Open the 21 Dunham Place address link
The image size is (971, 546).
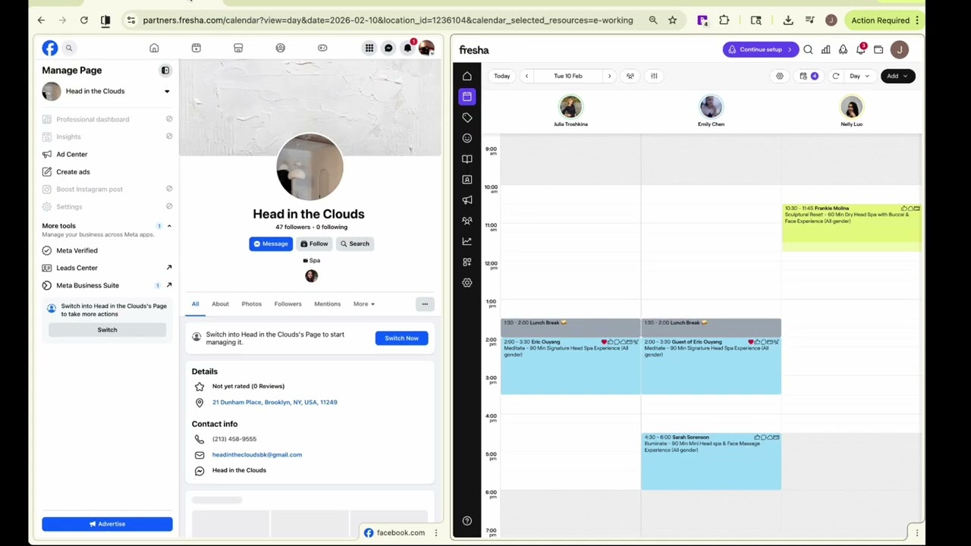275,403
